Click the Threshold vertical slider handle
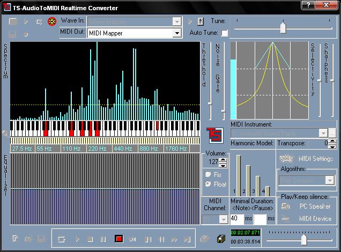 point(210,103)
